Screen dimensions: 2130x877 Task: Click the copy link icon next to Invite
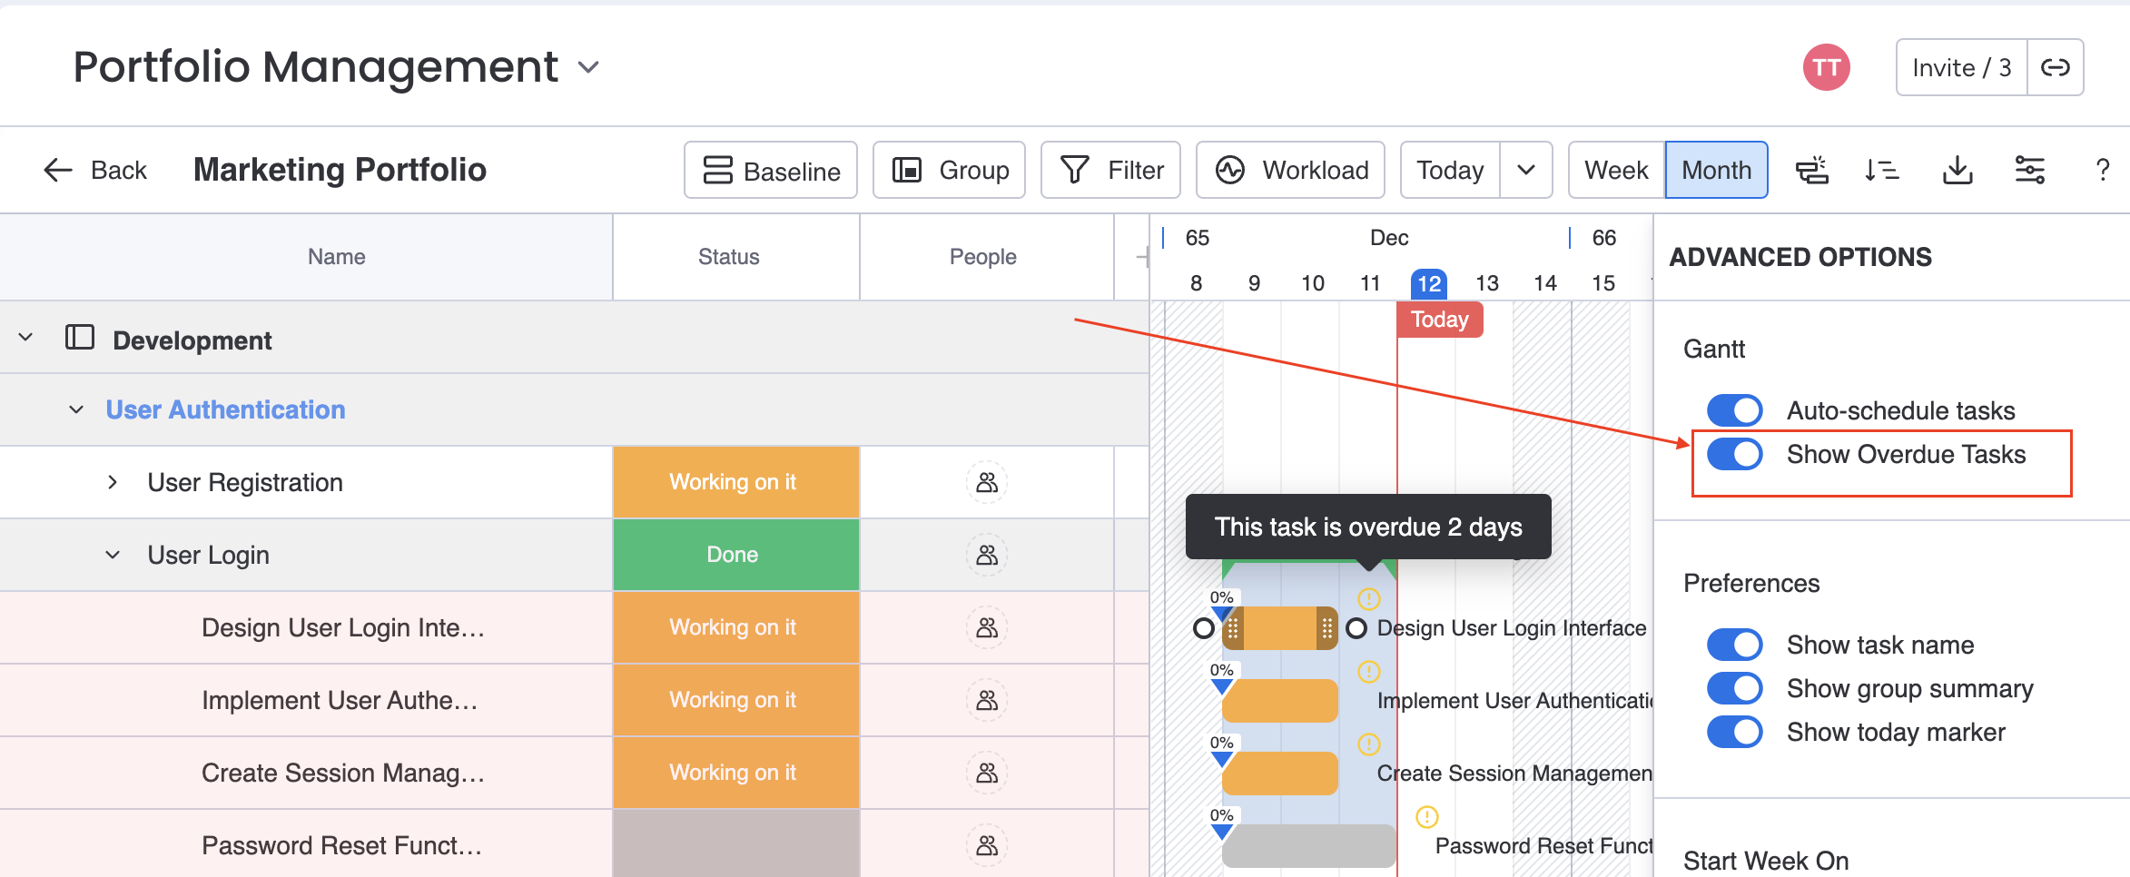pos(2056,66)
